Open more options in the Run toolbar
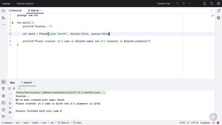 [x=24, y=89]
